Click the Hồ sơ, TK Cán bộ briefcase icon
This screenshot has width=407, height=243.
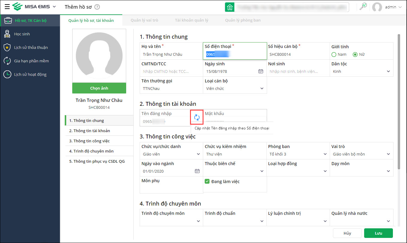tap(8, 21)
